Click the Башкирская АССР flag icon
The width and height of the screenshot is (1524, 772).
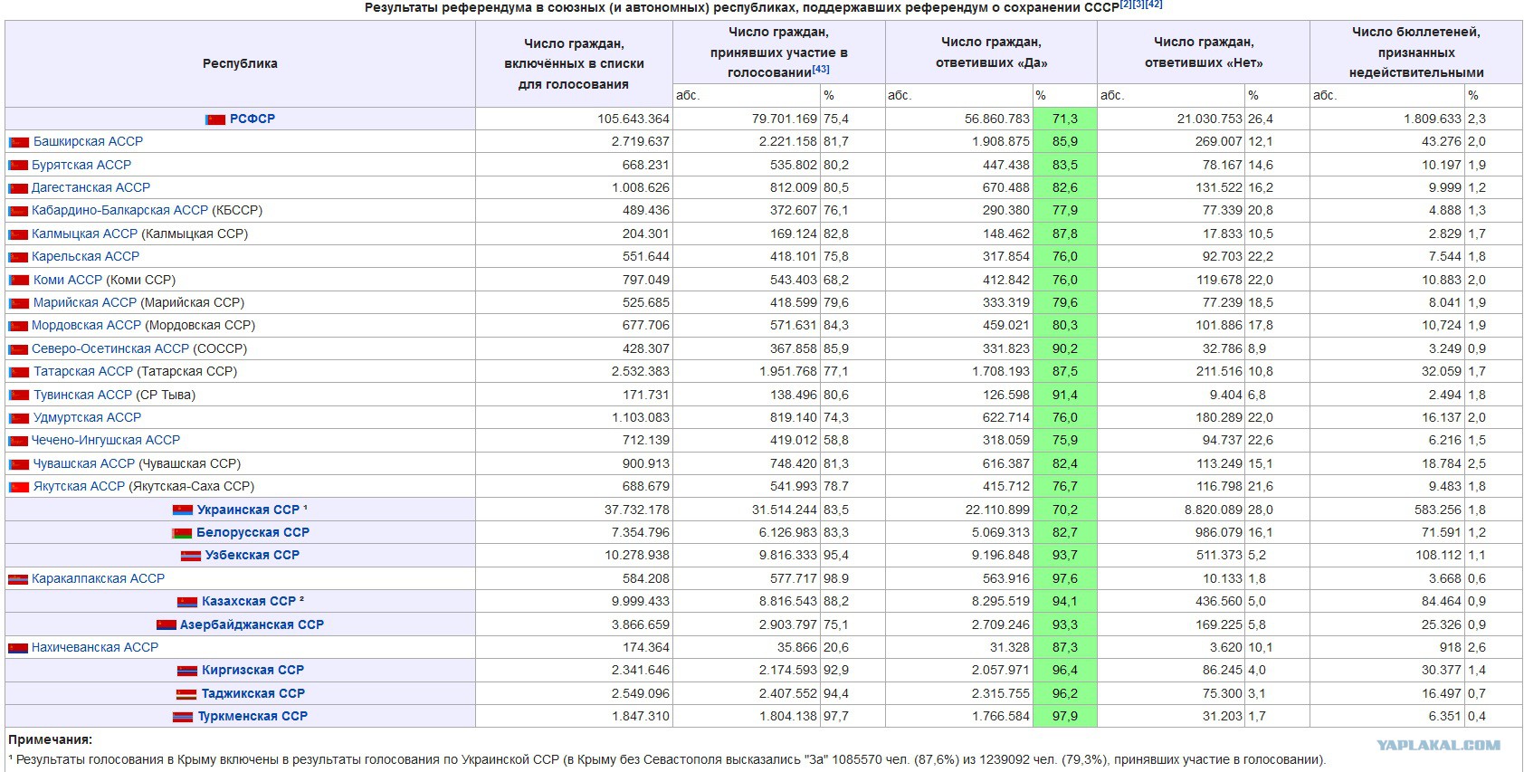(19, 142)
